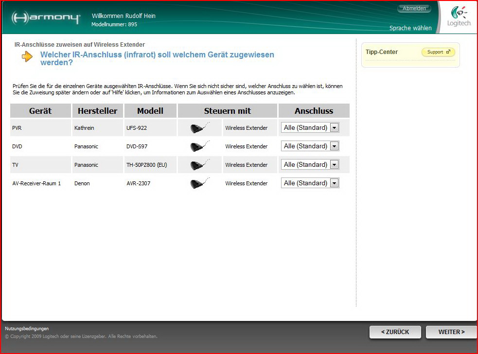Click the Gerät column header

click(40, 111)
